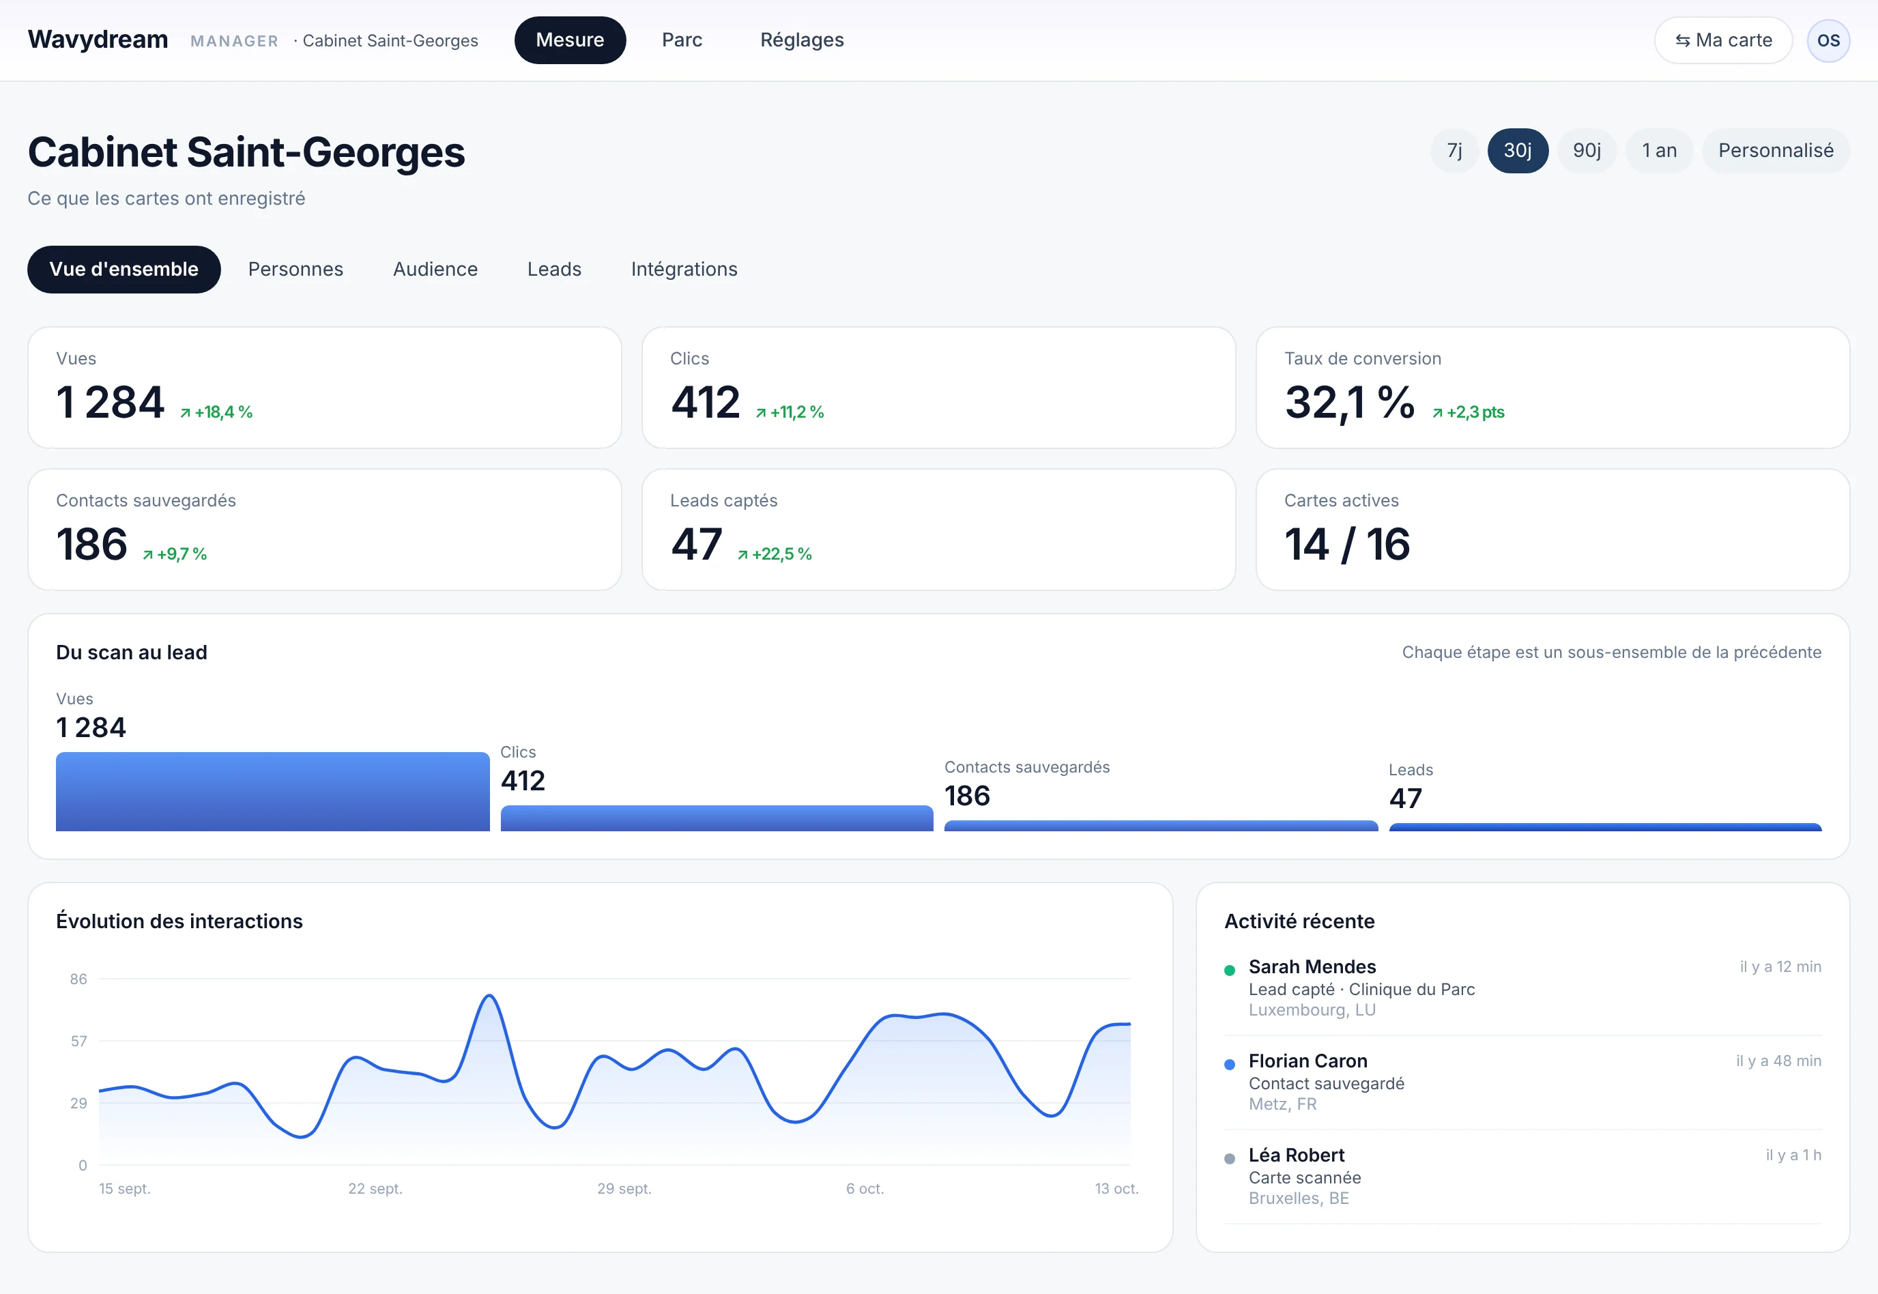This screenshot has width=1878, height=1294.
Task: Click the green dot beside Sarah Mendes
Action: [1230, 970]
